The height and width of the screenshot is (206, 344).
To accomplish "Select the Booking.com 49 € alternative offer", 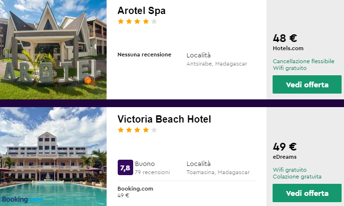I will point(135,192).
